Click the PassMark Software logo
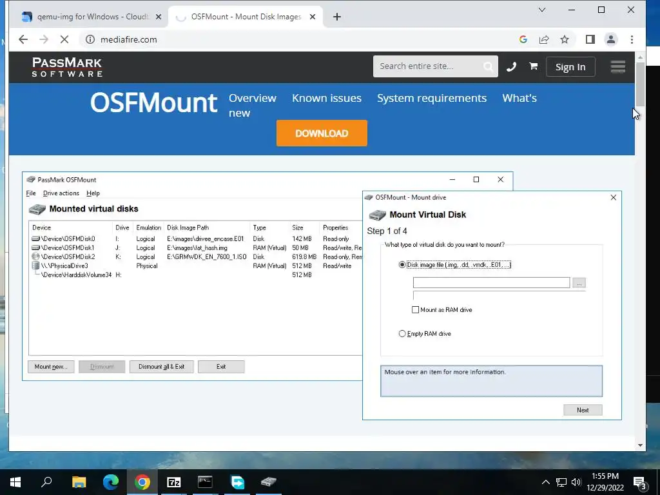Viewport: 660px width, 495px height. pos(67,67)
